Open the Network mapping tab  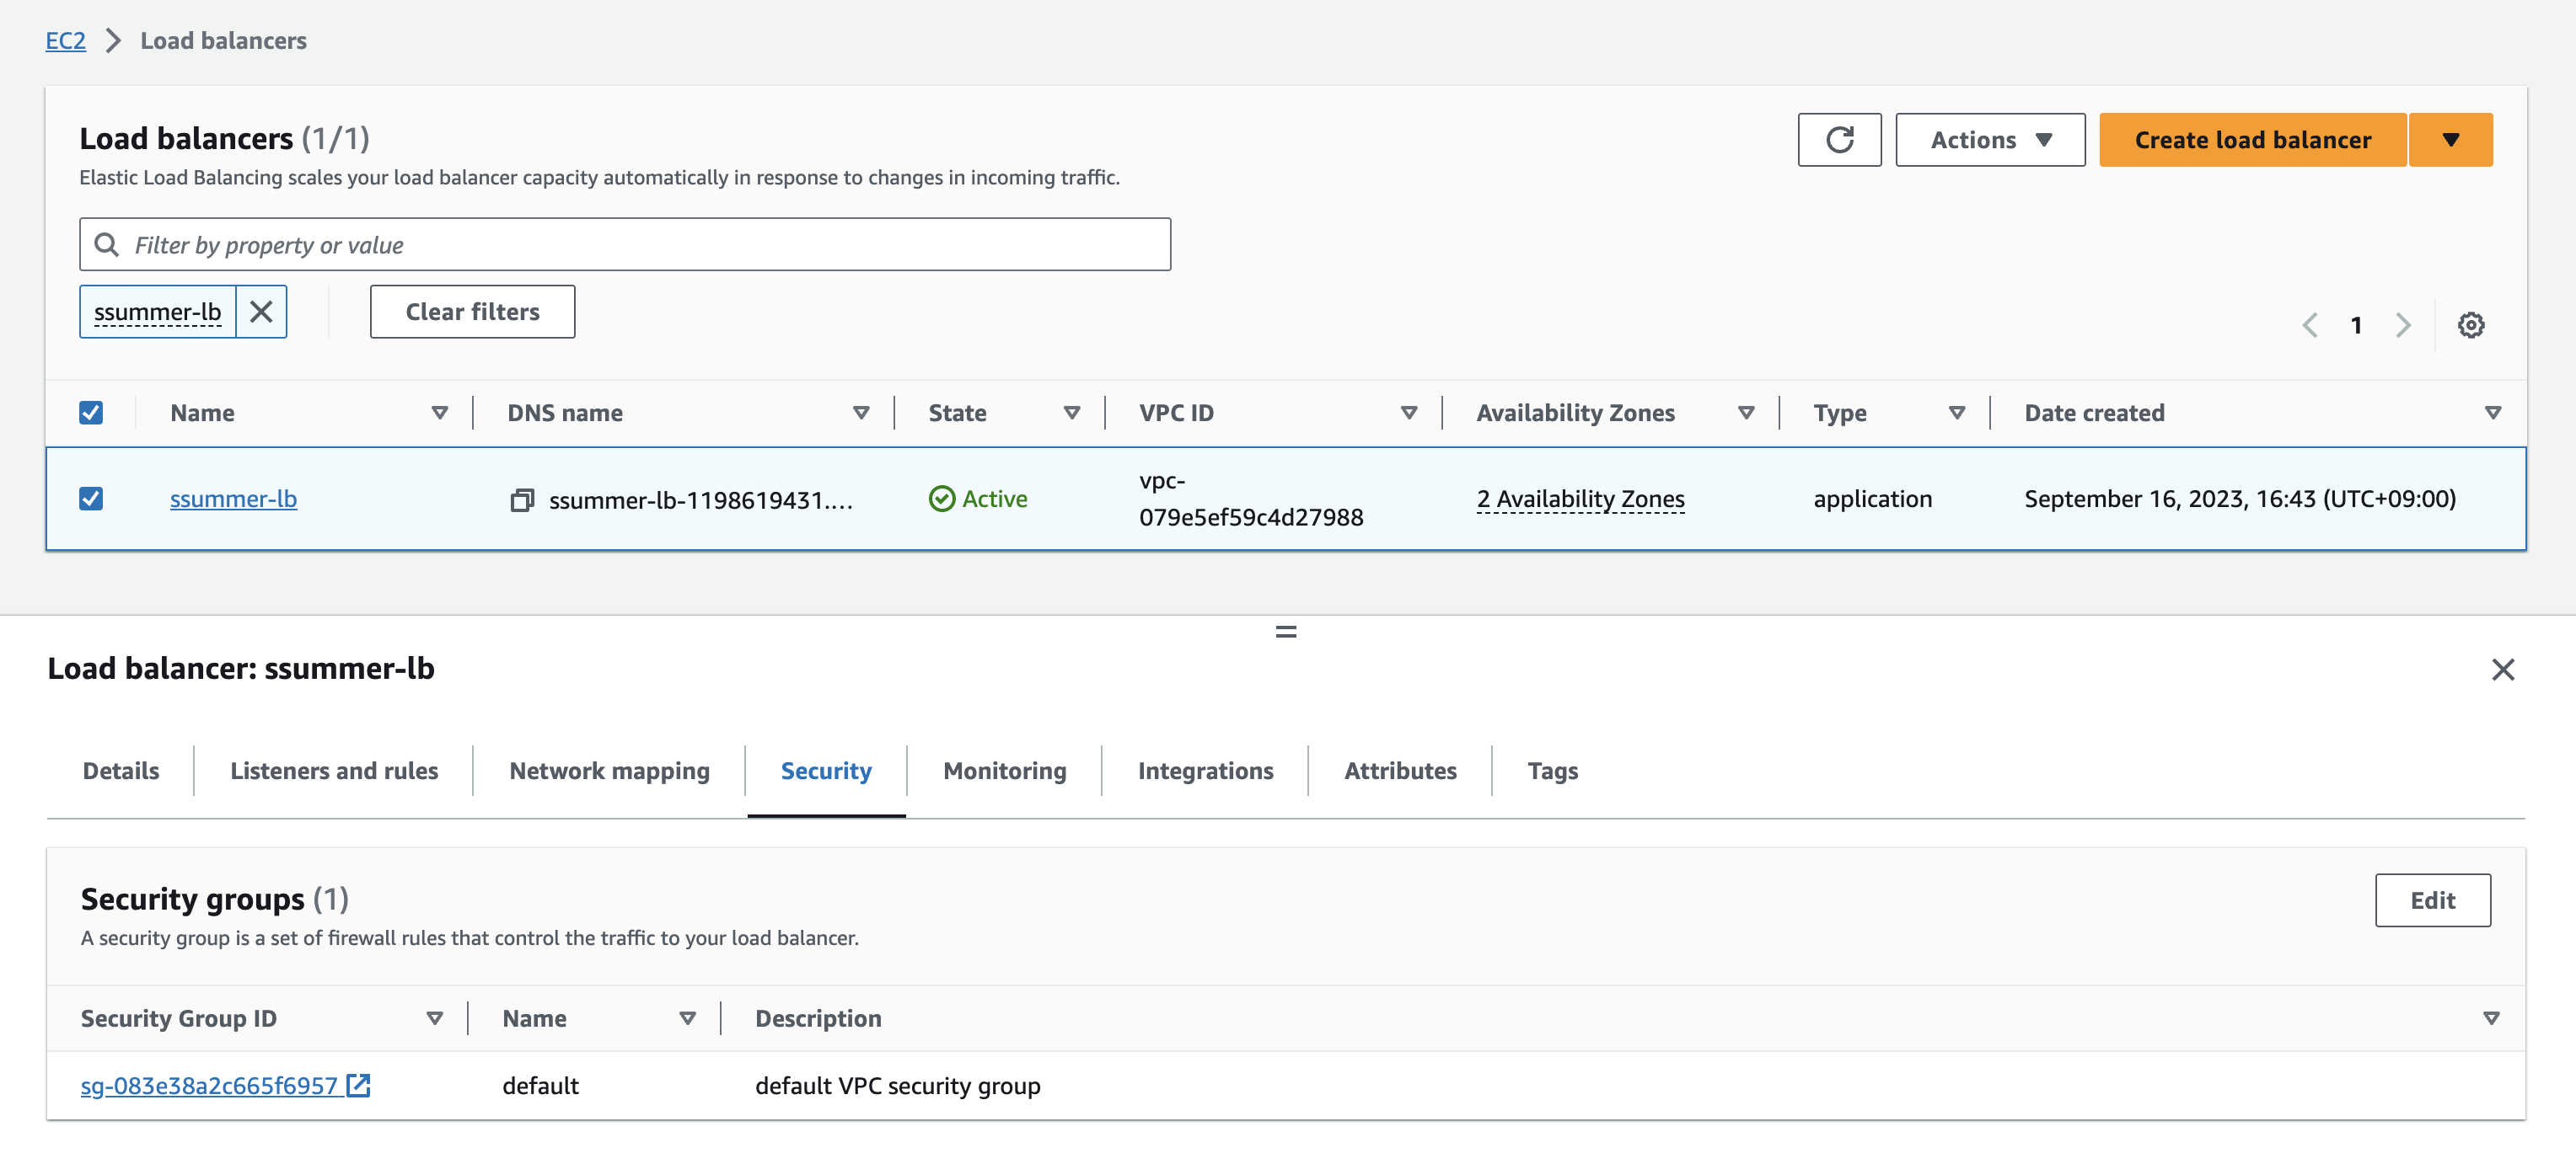[x=609, y=771]
